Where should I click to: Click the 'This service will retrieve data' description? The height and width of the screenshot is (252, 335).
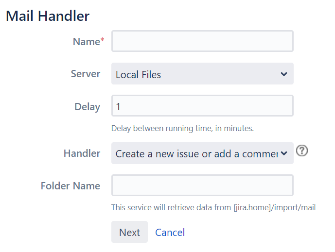[171, 208]
